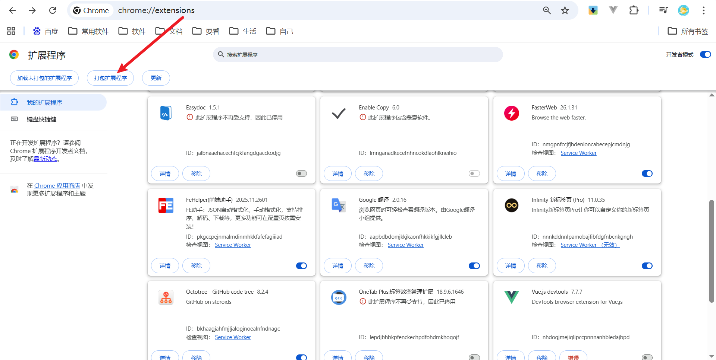Disable the Google 翻译 extension switch

pos(474,266)
